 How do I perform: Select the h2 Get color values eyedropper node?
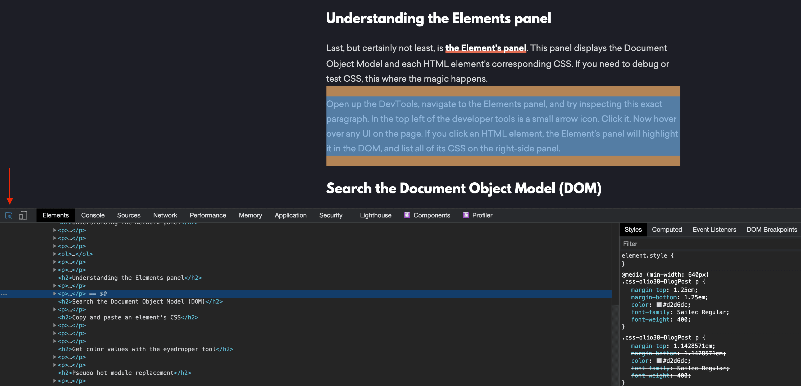coord(145,349)
